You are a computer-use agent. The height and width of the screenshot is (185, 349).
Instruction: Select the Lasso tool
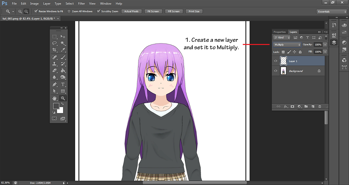point(54,43)
